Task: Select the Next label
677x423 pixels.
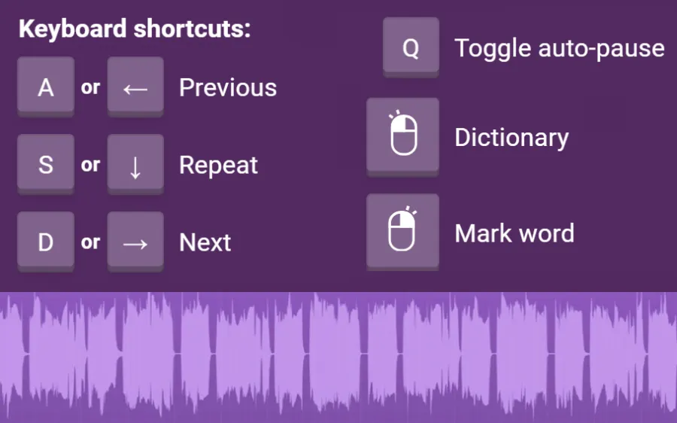Action: pos(205,242)
